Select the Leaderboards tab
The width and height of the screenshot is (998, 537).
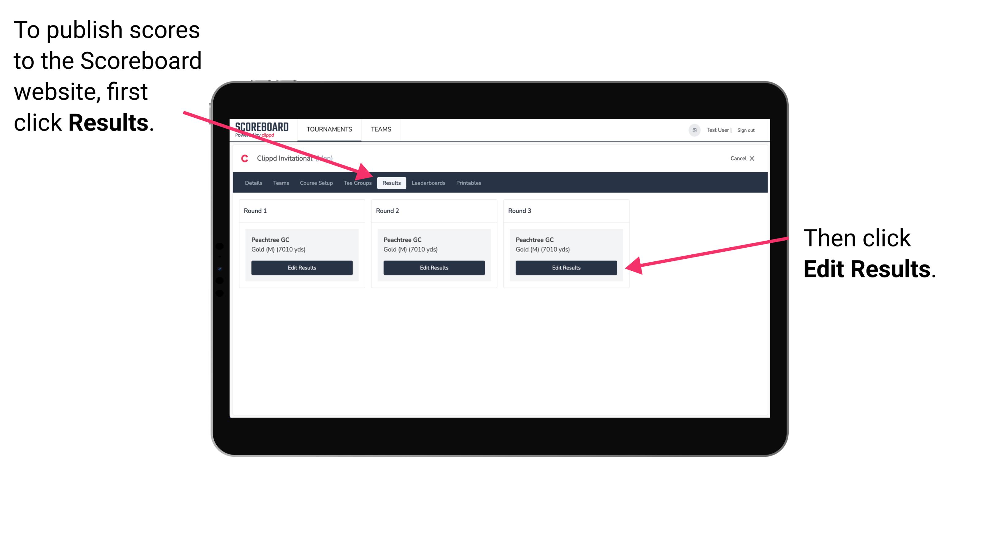pyautogui.click(x=428, y=183)
